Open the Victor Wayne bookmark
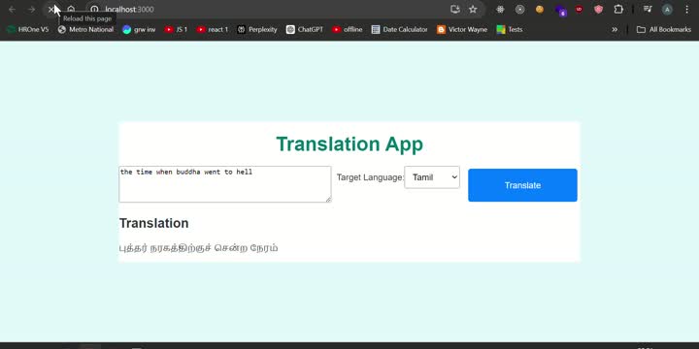The image size is (699, 349). pyautogui.click(x=462, y=29)
